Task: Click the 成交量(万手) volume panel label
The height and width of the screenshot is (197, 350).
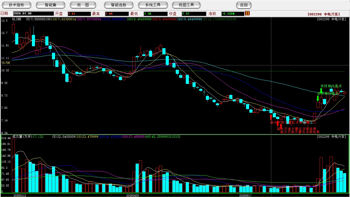Action: coord(23,137)
